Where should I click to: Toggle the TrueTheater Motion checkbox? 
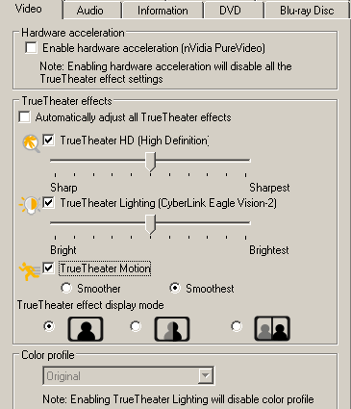click(48, 268)
